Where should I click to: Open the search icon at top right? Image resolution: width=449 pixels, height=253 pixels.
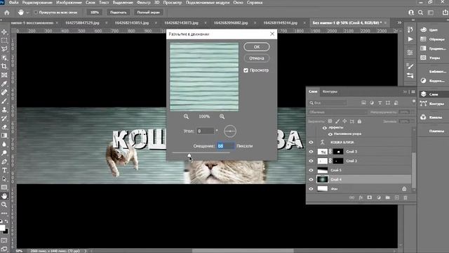click(420, 13)
